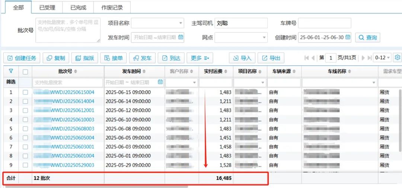Open page size 0-12 dropdown
Viewport: 402px width, 188px height.
(382, 58)
